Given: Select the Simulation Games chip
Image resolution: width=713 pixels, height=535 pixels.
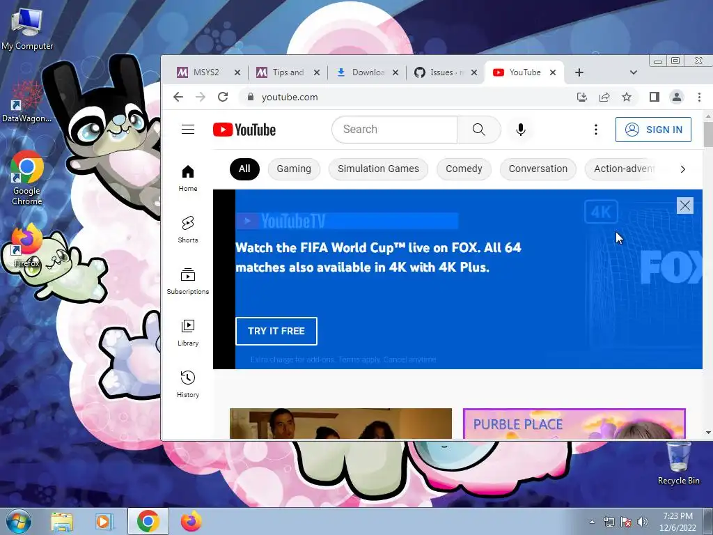Looking at the screenshot, I should pyautogui.click(x=378, y=169).
